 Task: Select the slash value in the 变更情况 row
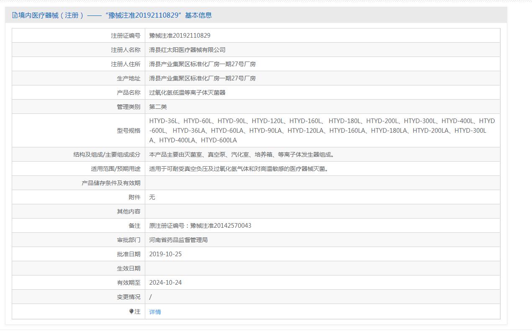pos(151,297)
